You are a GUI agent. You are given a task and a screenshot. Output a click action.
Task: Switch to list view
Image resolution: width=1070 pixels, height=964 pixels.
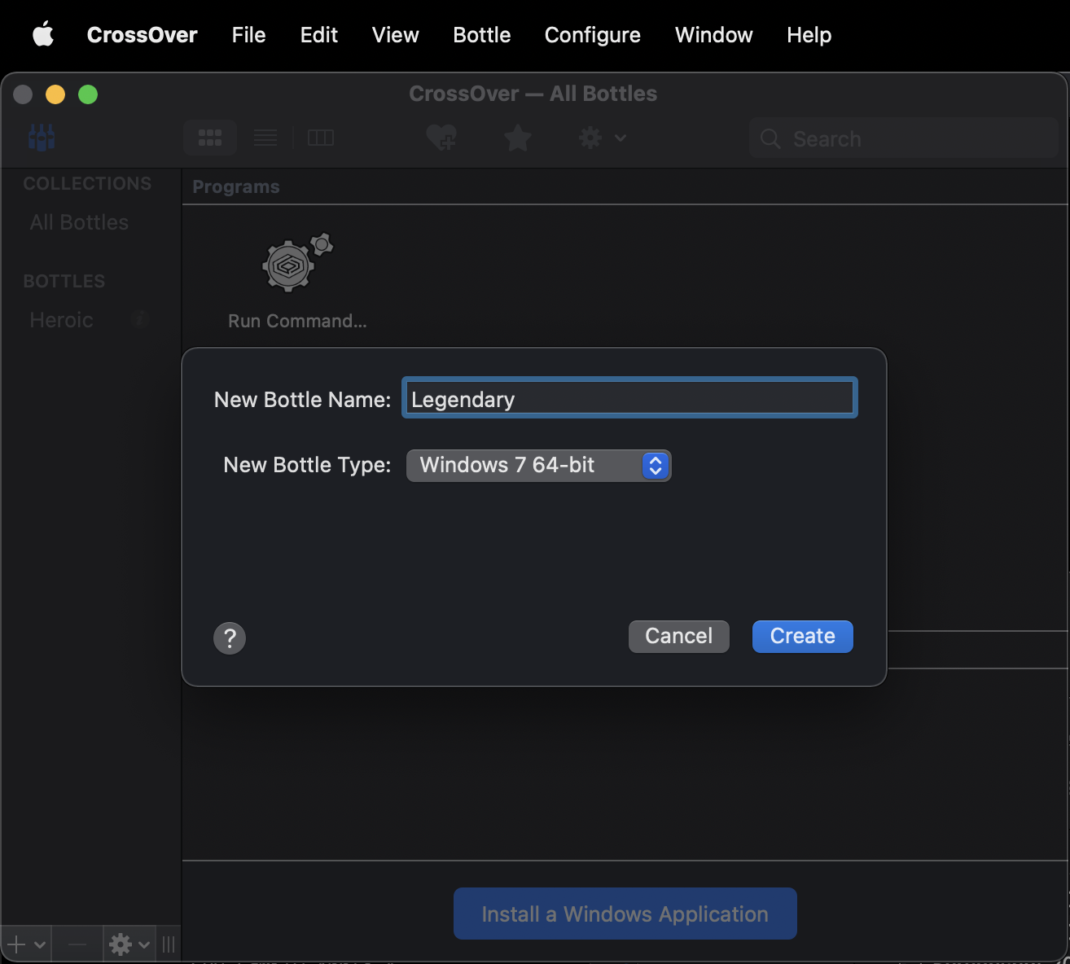click(x=265, y=138)
